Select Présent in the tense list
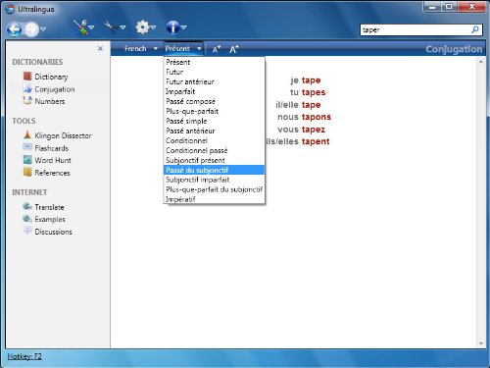 (214, 62)
